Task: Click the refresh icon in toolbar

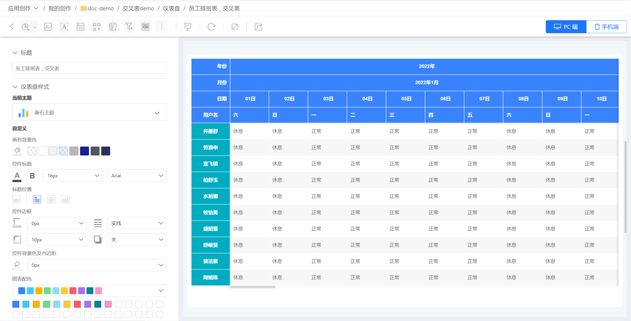Action: [x=211, y=27]
